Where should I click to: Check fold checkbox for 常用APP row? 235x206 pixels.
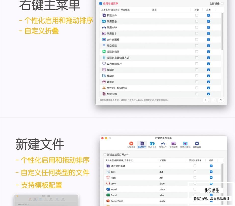coord(197,27)
